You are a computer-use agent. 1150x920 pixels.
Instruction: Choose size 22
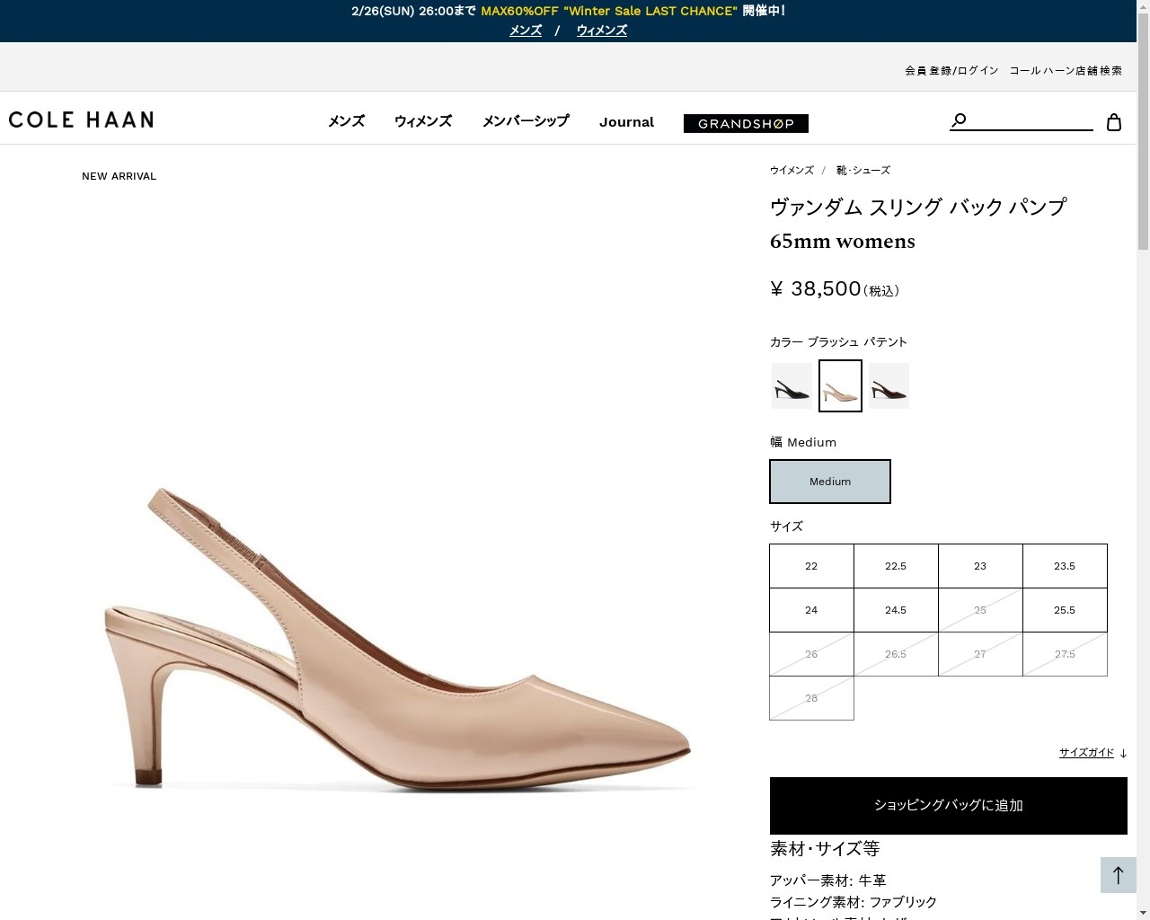click(x=811, y=566)
